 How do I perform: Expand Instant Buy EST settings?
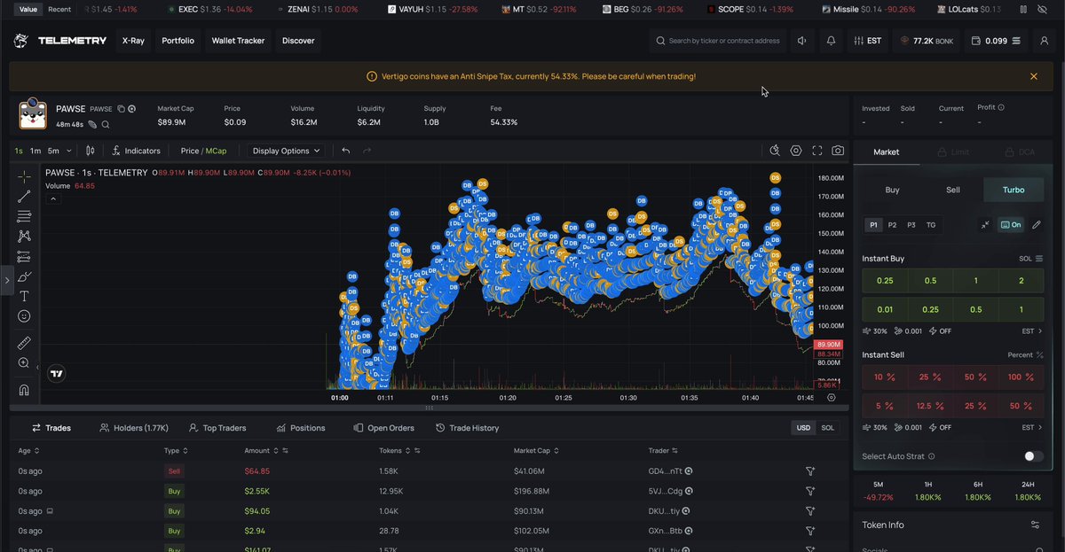coord(1032,330)
